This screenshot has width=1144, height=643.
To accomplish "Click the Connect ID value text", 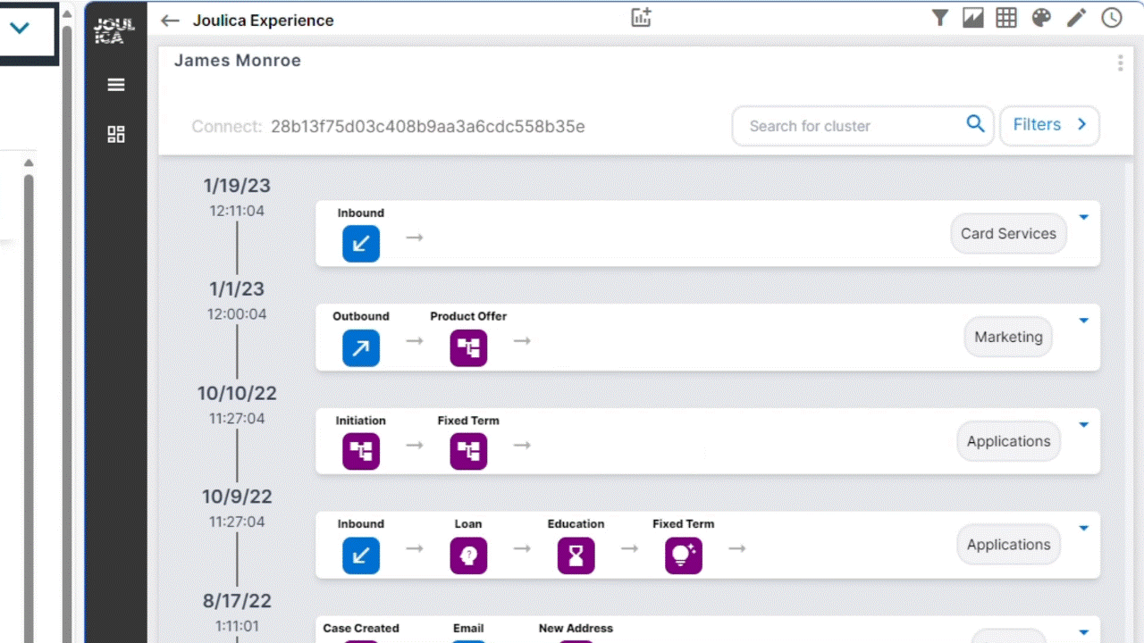I will click(428, 127).
